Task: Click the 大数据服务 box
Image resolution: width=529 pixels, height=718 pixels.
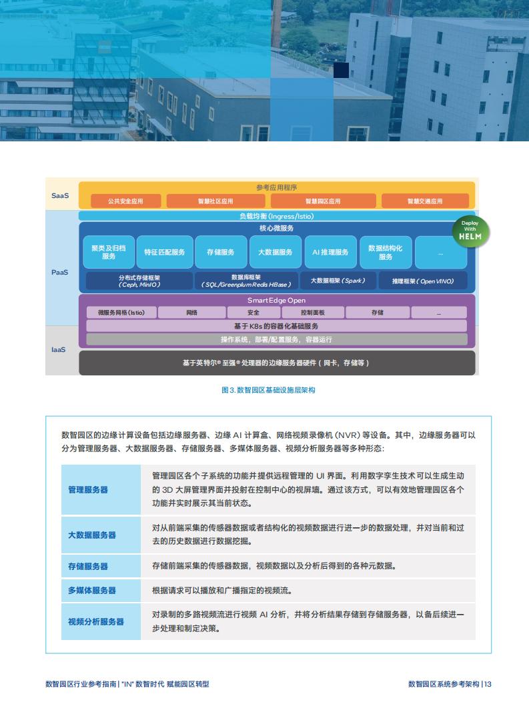Action: [x=276, y=252]
